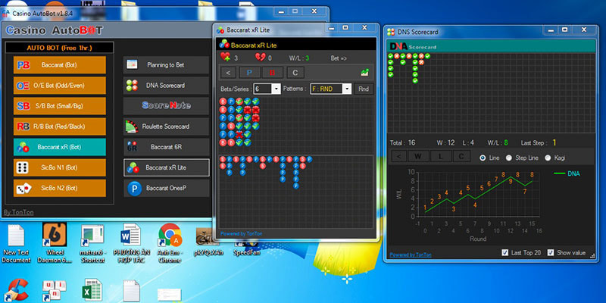This screenshot has width=606, height=303.
Task: Start R/B Bot (Red/Black)
Action: (x=60, y=127)
